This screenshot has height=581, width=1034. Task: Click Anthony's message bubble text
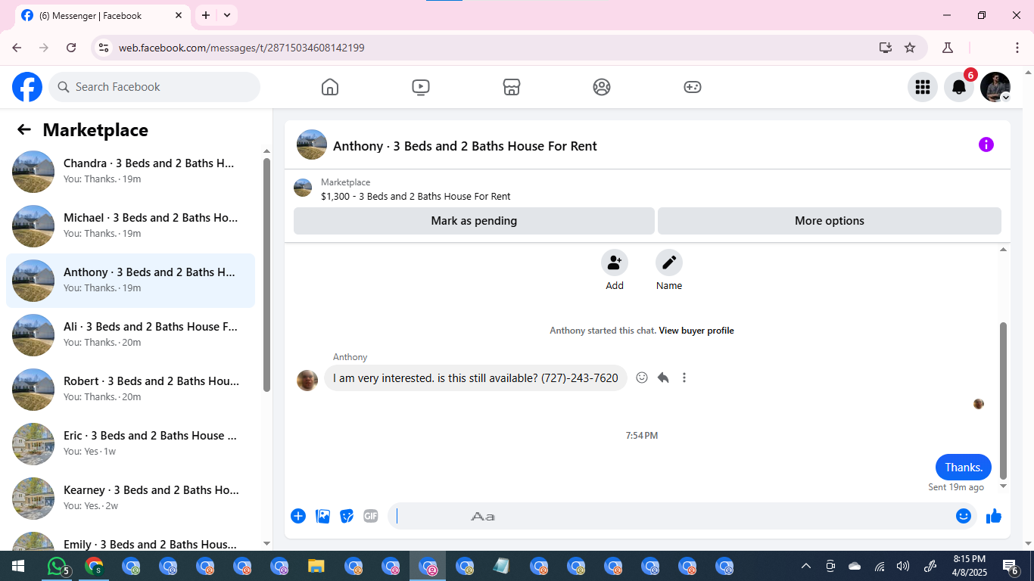[475, 377]
